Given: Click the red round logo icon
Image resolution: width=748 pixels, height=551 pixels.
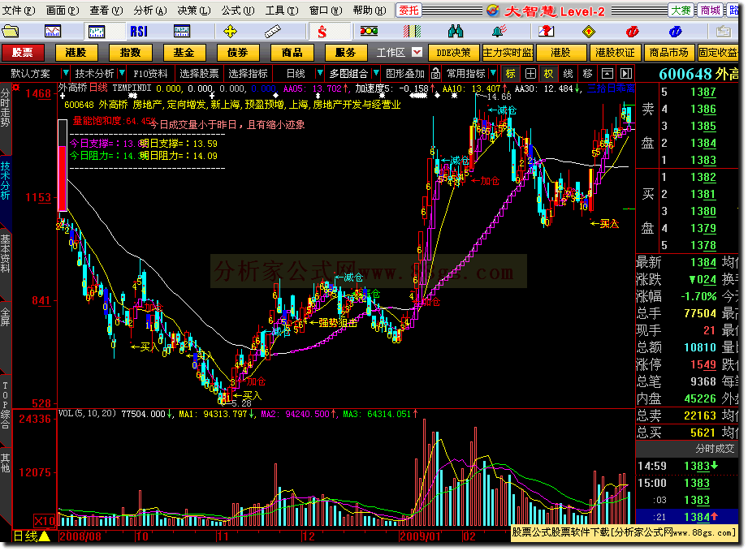Looking at the screenshot, I should tap(632, 32).
